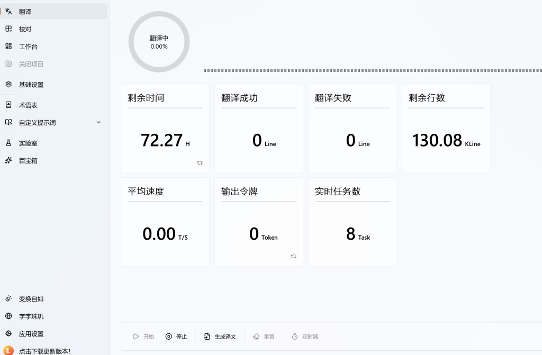This screenshot has height=355, width=542.
Task: Open the 实验室 flask icon
Action: 8,143
